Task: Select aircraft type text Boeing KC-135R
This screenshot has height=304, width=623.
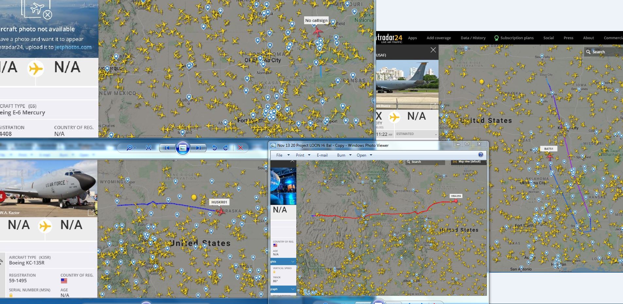Action: point(27,263)
